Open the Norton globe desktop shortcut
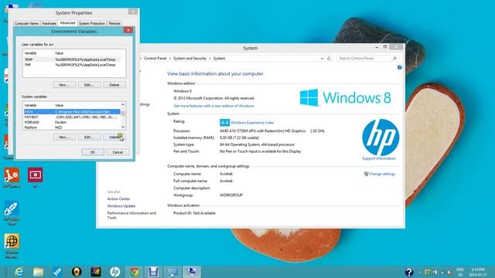The image size is (495, 278). pyautogui.click(x=12, y=246)
